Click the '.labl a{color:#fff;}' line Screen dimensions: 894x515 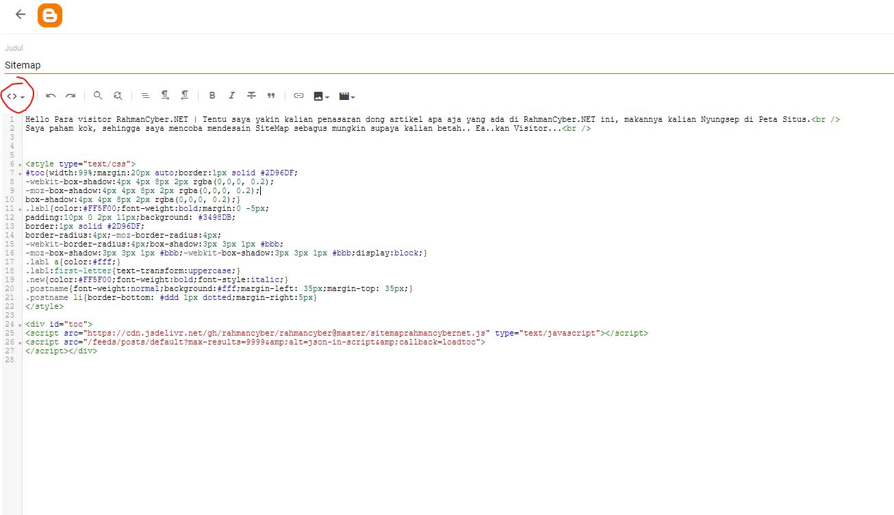tap(73, 262)
